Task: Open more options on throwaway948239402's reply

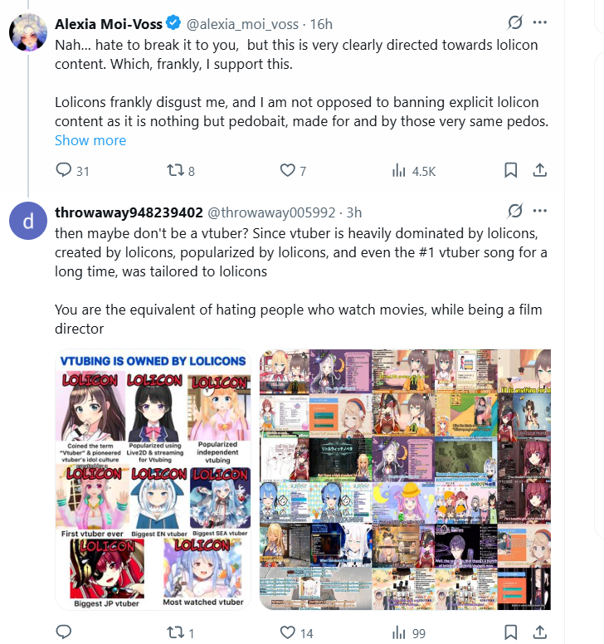Action: [x=539, y=211]
